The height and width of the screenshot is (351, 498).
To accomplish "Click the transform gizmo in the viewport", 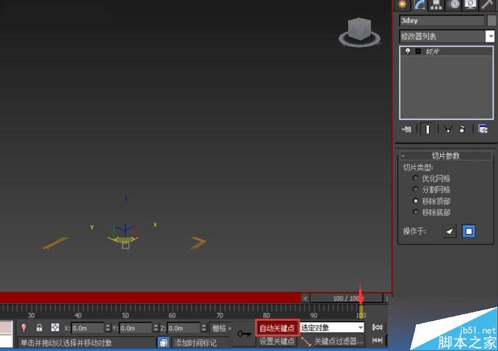I will (125, 235).
